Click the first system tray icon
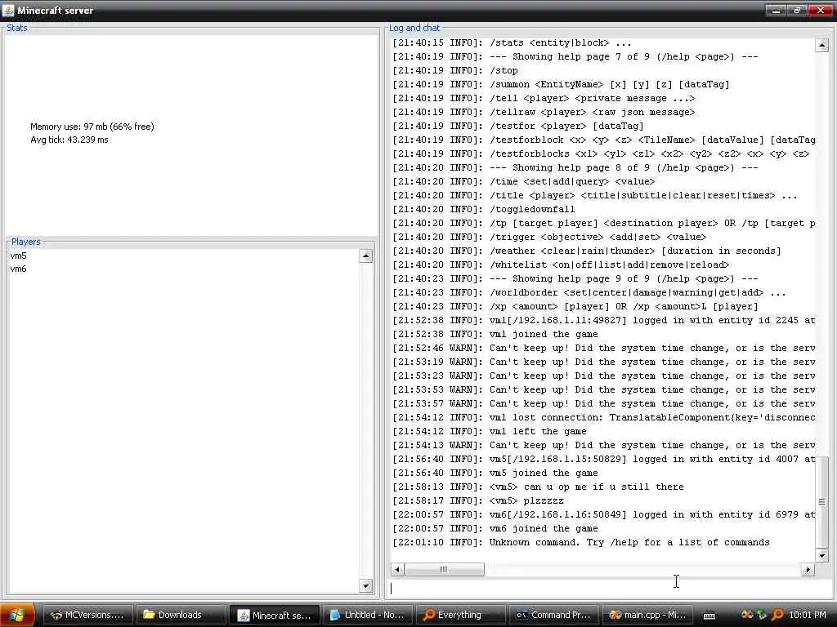The width and height of the screenshot is (837, 627). (747, 615)
